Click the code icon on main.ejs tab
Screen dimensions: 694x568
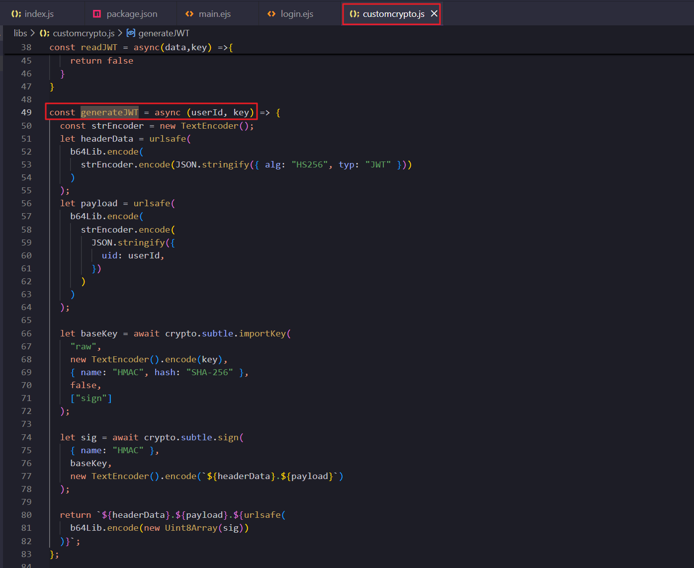tap(189, 14)
